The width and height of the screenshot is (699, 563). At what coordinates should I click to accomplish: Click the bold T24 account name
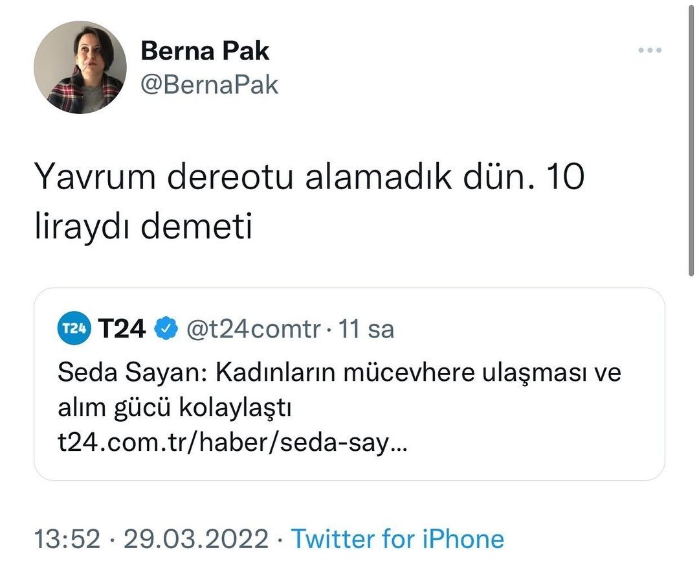pyautogui.click(x=122, y=329)
